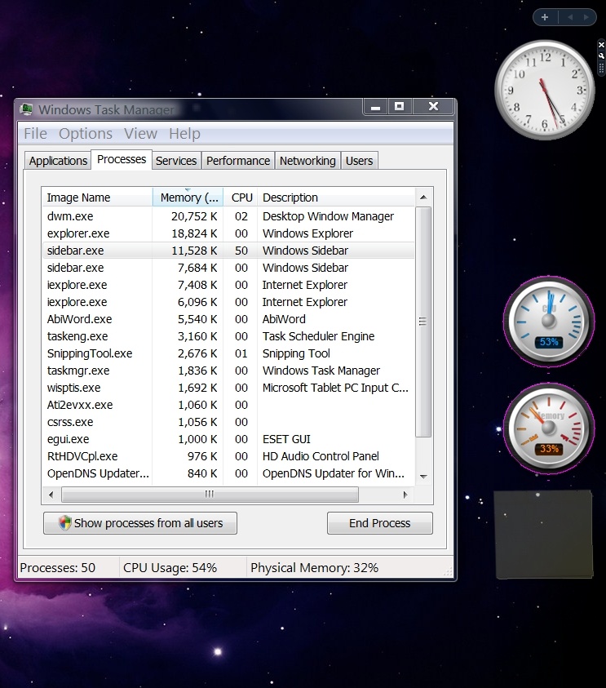Image resolution: width=606 pixels, height=688 pixels.
Task: Switch to the Users tab
Action: coord(359,161)
